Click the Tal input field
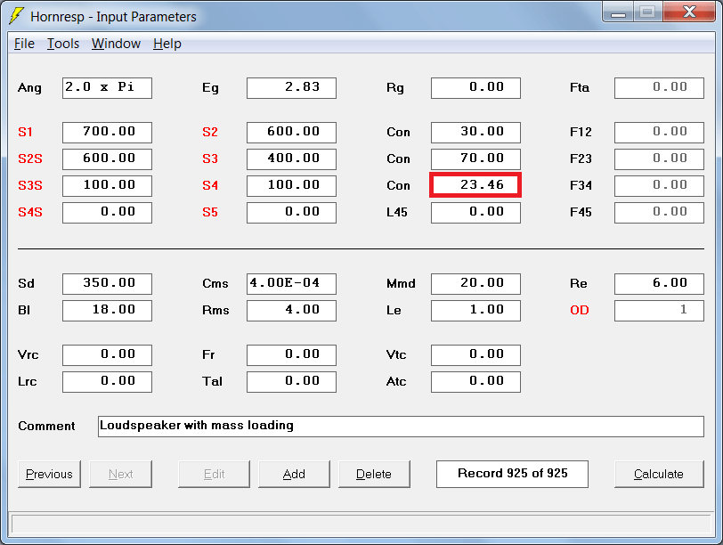 click(291, 382)
